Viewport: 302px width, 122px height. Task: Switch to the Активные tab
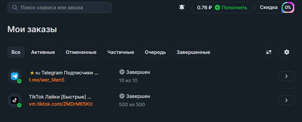point(43,52)
